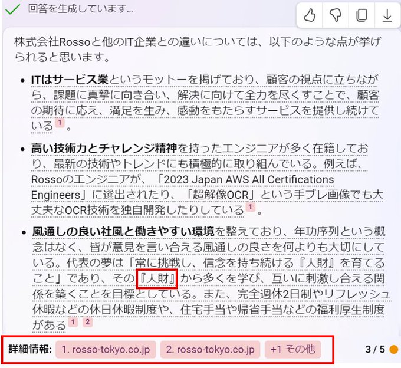
Task: Open citation 1 after いる in first bullet
Action: tap(60, 123)
